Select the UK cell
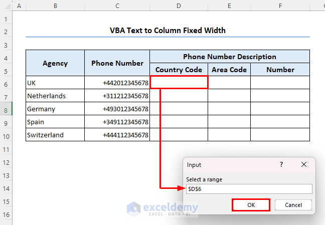The image size is (325, 225). [x=55, y=83]
